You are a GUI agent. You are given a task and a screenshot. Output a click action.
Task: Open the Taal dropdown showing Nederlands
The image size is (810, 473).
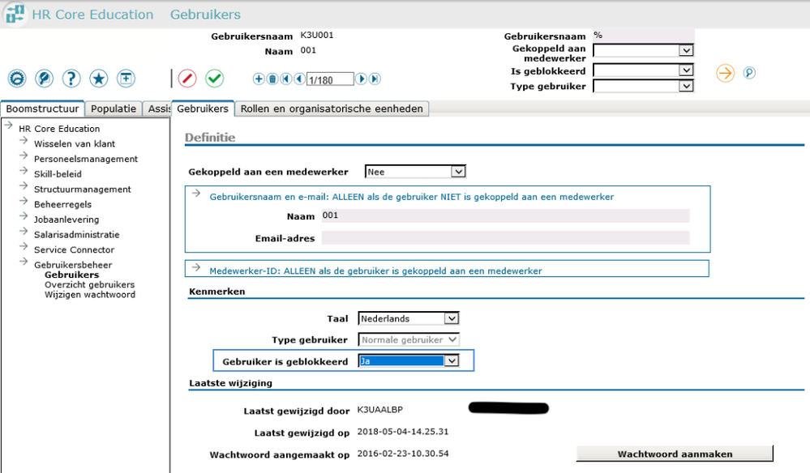[x=409, y=318]
